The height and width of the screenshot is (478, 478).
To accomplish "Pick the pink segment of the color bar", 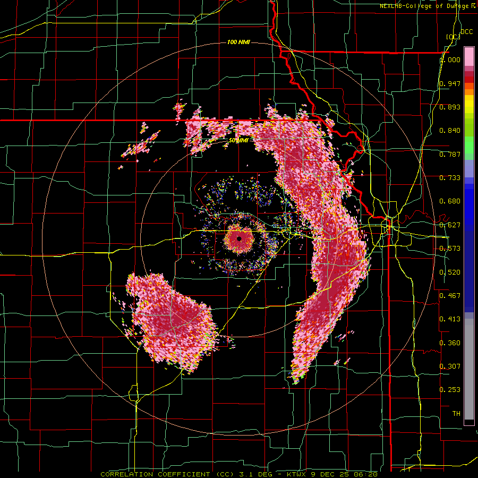I will [x=469, y=57].
